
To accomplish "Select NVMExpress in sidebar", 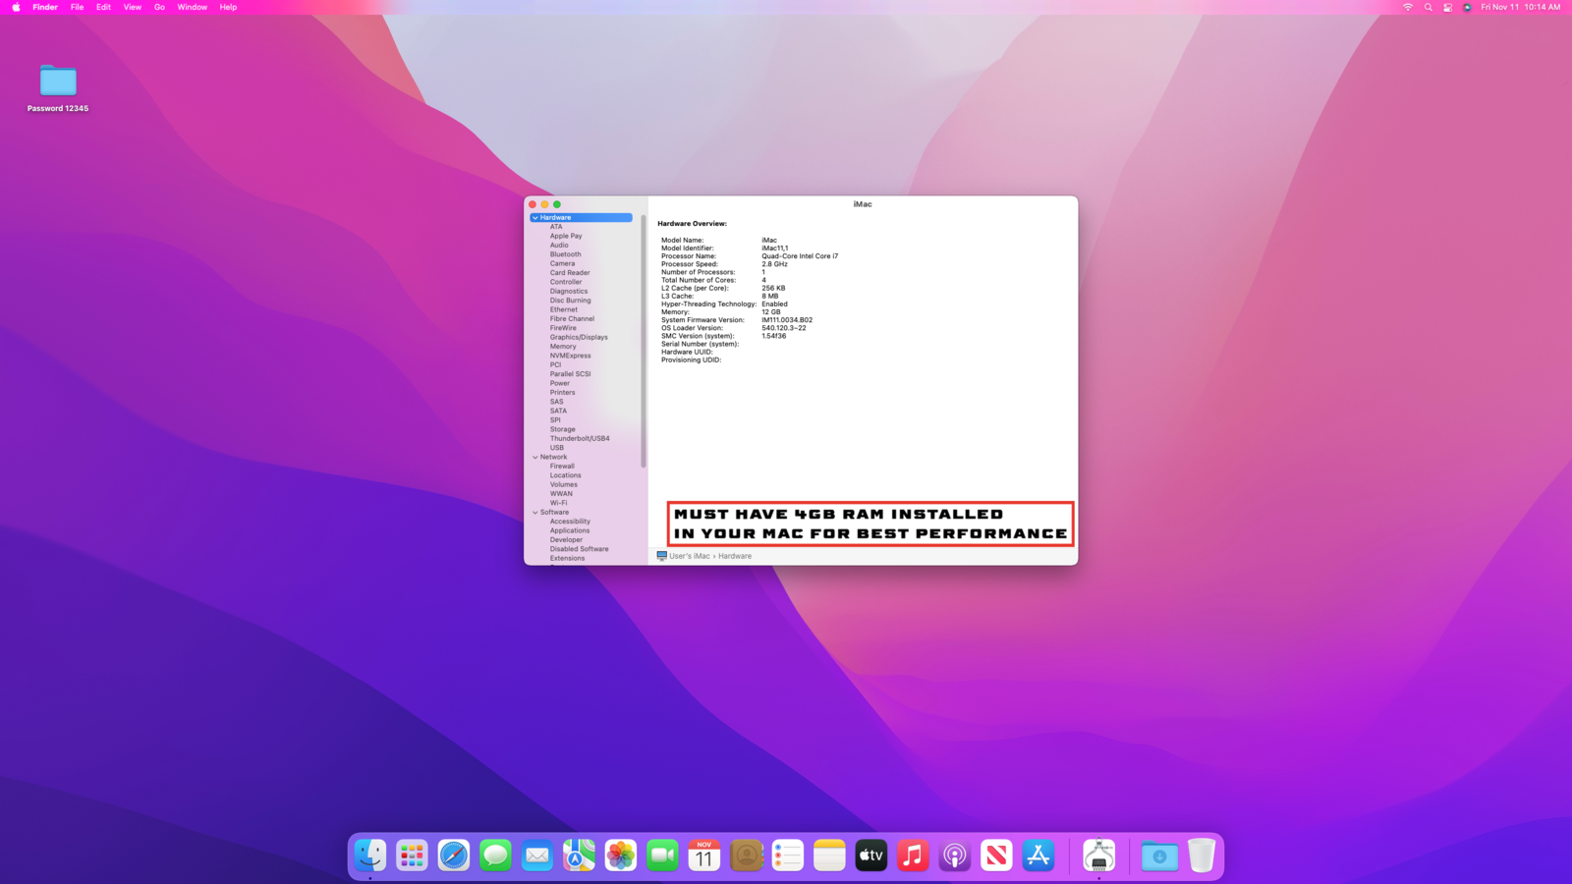I will click(571, 356).
